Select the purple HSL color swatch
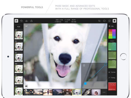Viewport: 131px width, 98px height. [x=114, y=33]
